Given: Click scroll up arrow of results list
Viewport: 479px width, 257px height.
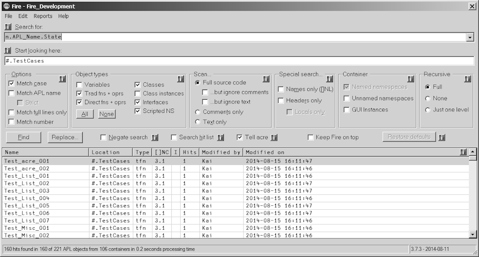Looking at the screenshot, I should click(473, 151).
